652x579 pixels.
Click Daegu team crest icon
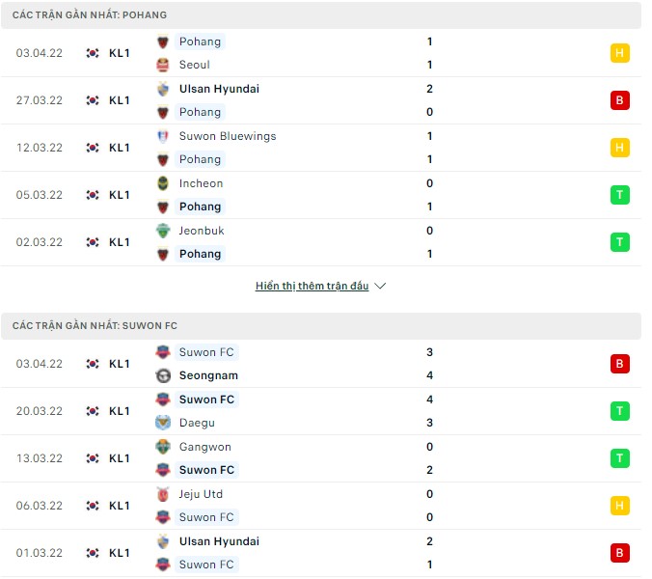pos(163,423)
